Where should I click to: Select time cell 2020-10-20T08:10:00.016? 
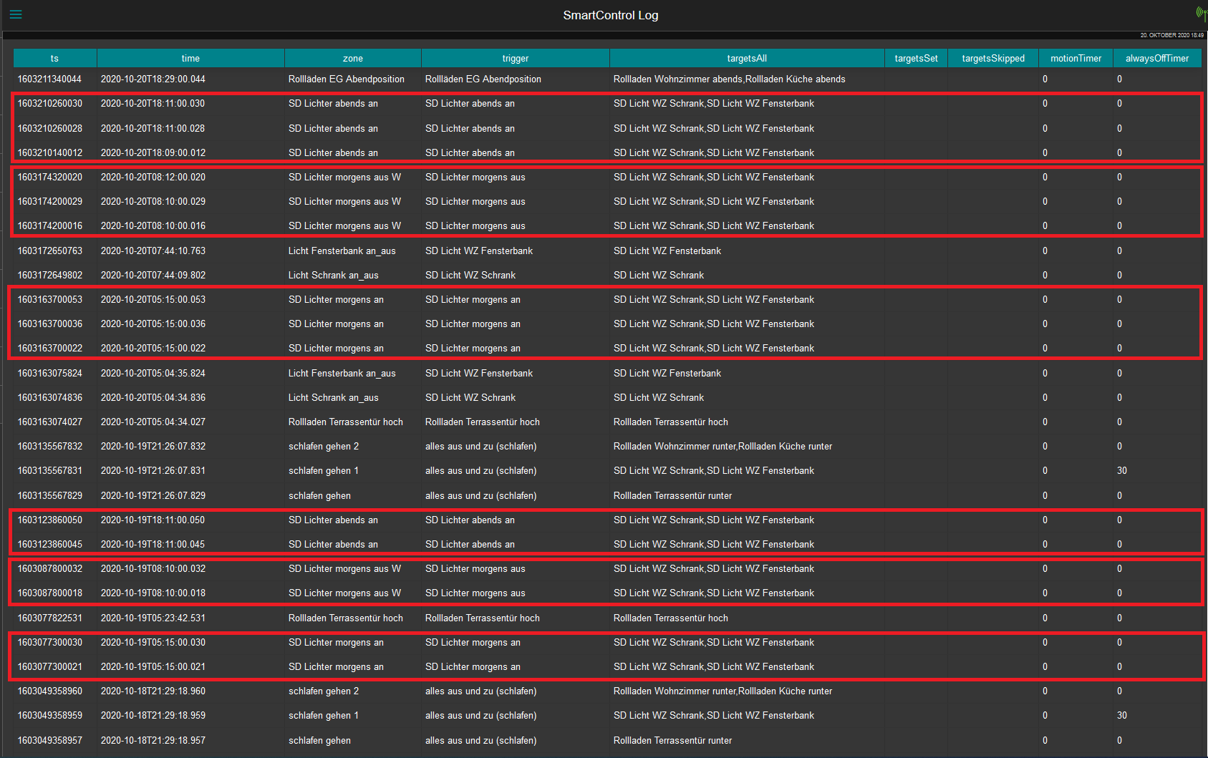coord(153,225)
